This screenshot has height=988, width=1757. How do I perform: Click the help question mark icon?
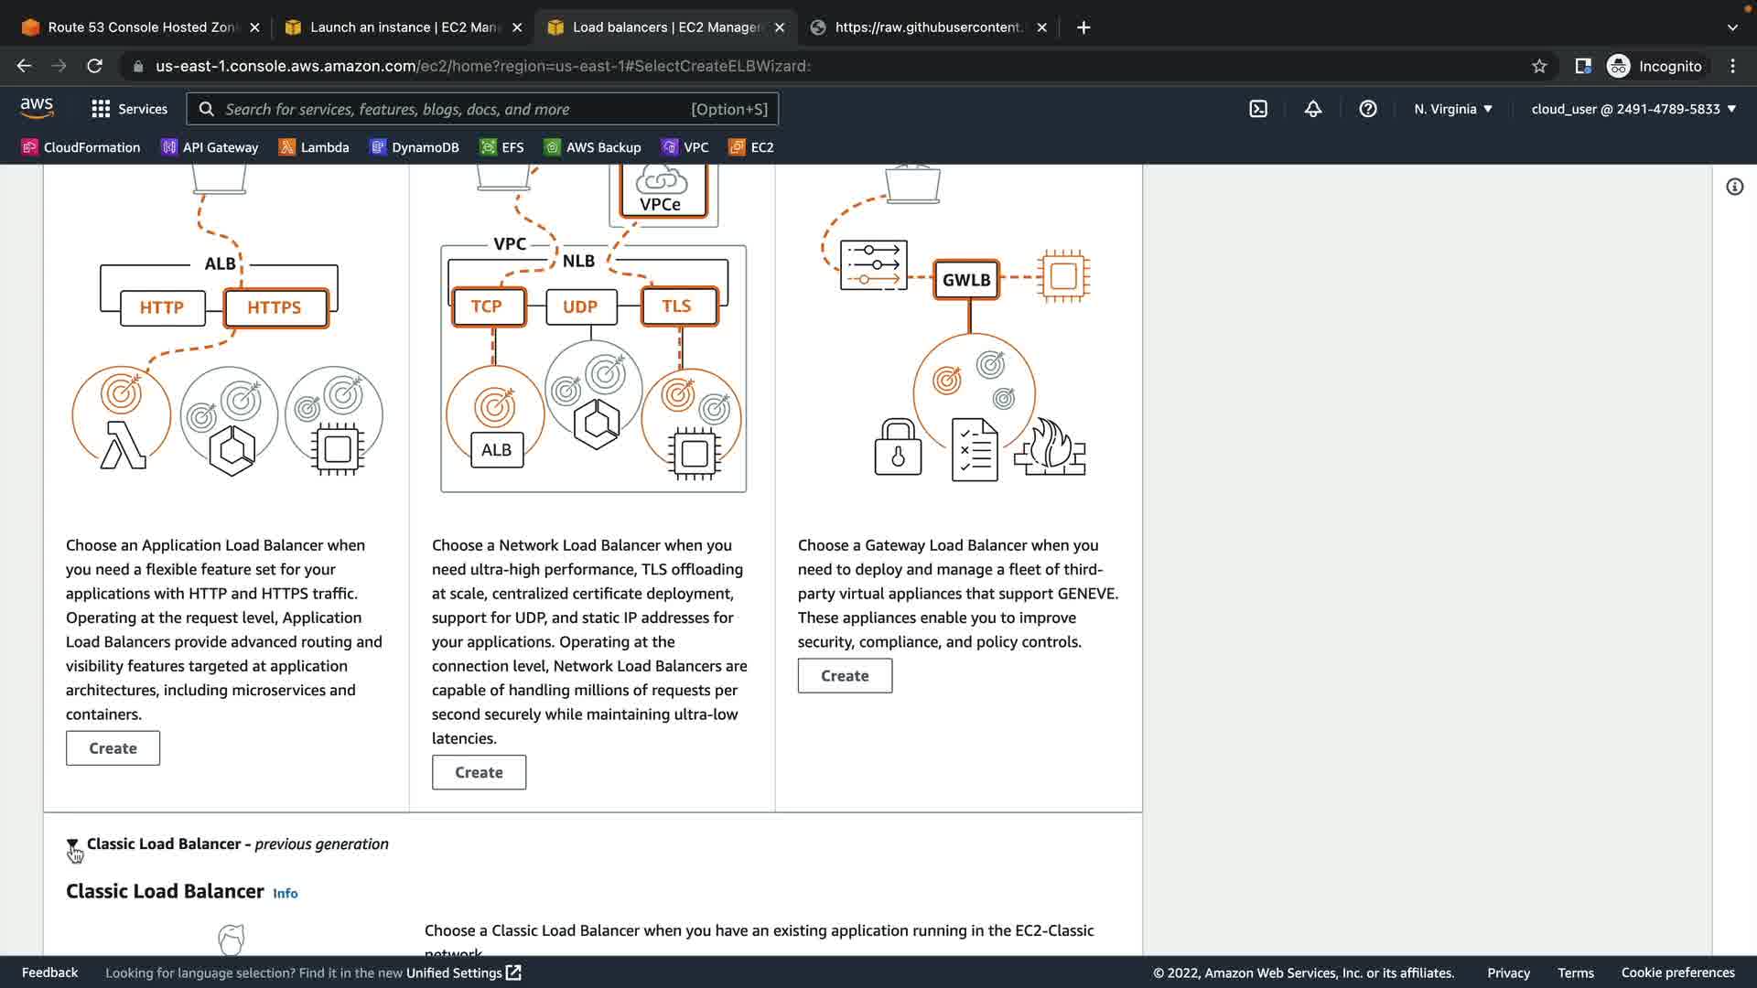1368,109
